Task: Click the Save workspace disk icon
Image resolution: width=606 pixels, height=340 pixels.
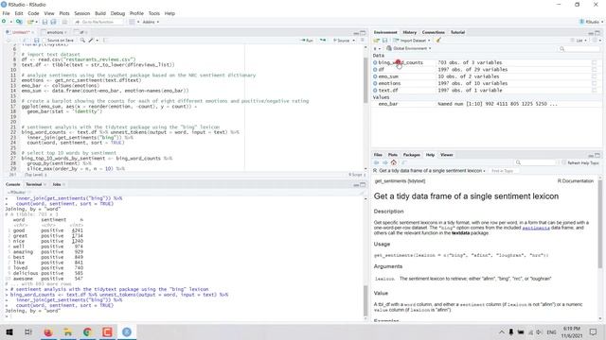Action: point(385,41)
